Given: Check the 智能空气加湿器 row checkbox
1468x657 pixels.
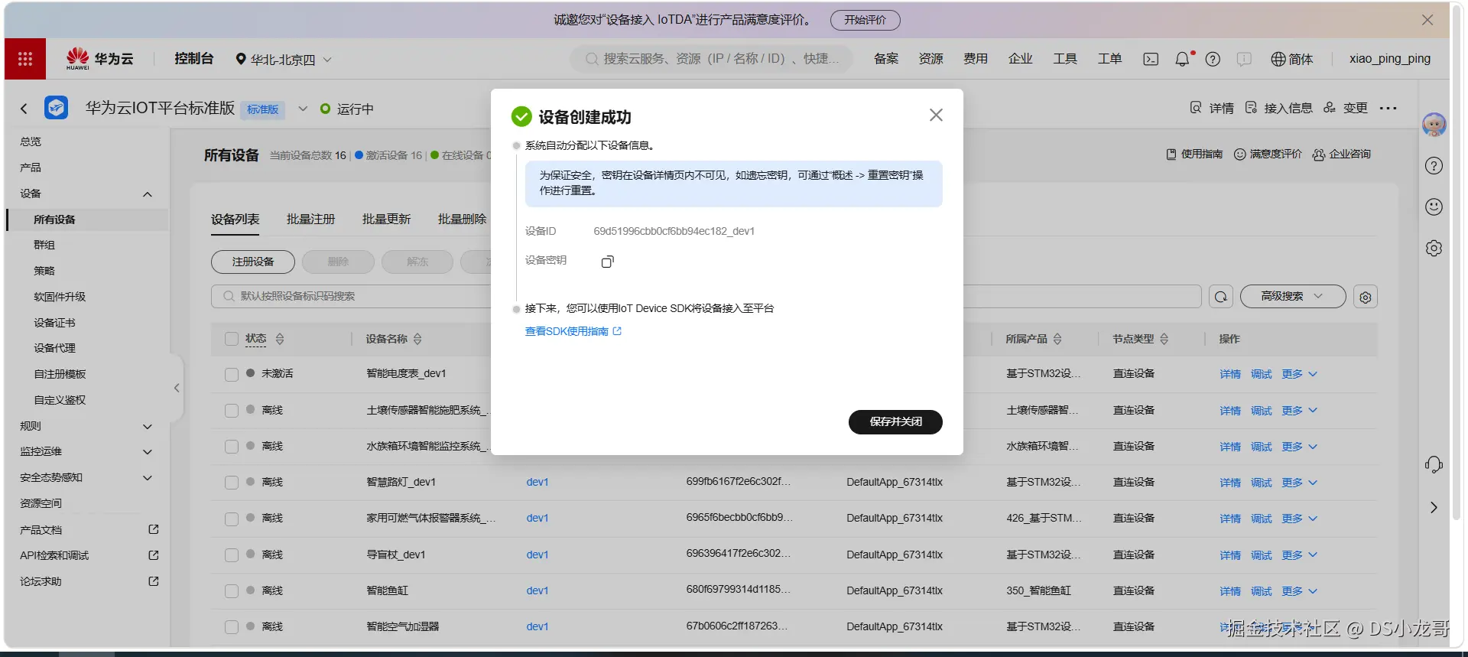Looking at the screenshot, I should coord(232,627).
